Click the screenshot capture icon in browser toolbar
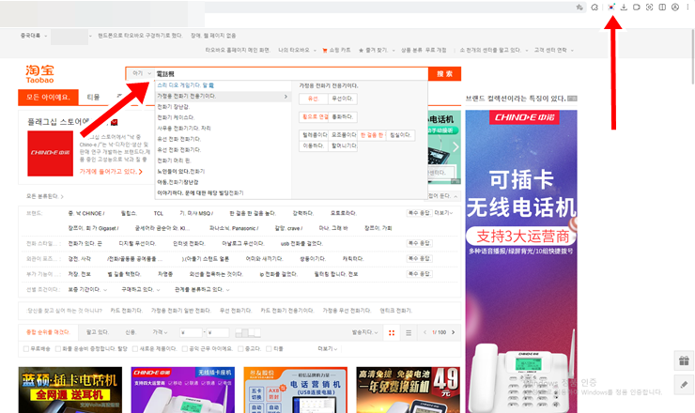 pyautogui.click(x=649, y=8)
